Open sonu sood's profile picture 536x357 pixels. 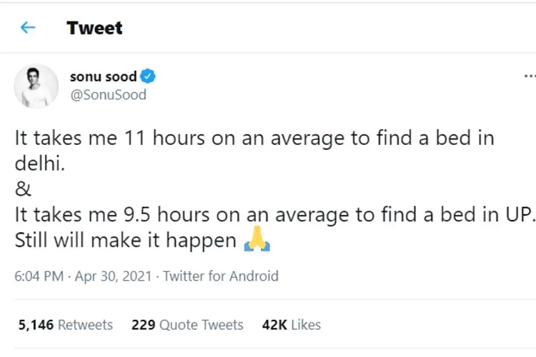click(36, 86)
